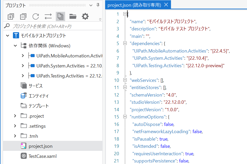Collapse the entitiesStores fold marker
The image size is (247, 164).
point(125,87)
